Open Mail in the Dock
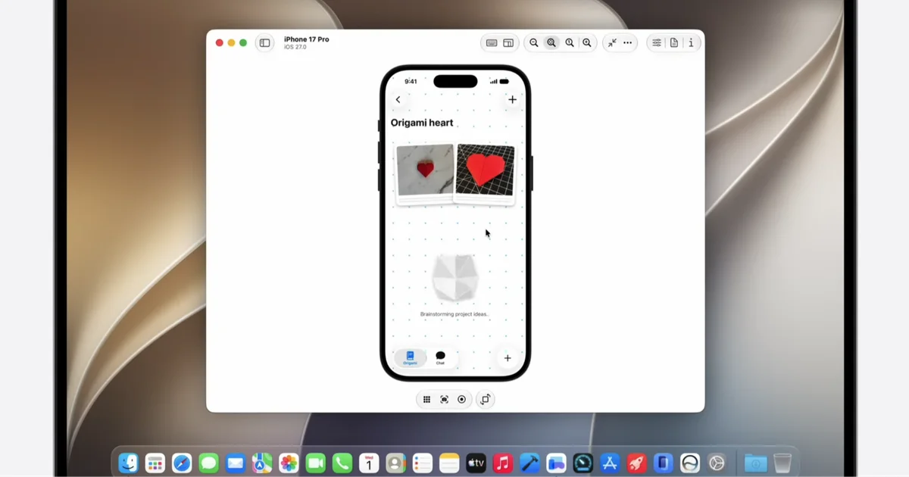 coord(236,463)
